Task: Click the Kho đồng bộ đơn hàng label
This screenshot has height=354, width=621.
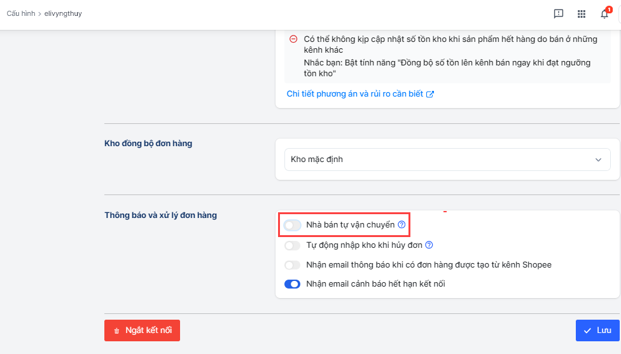Action: tap(148, 144)
